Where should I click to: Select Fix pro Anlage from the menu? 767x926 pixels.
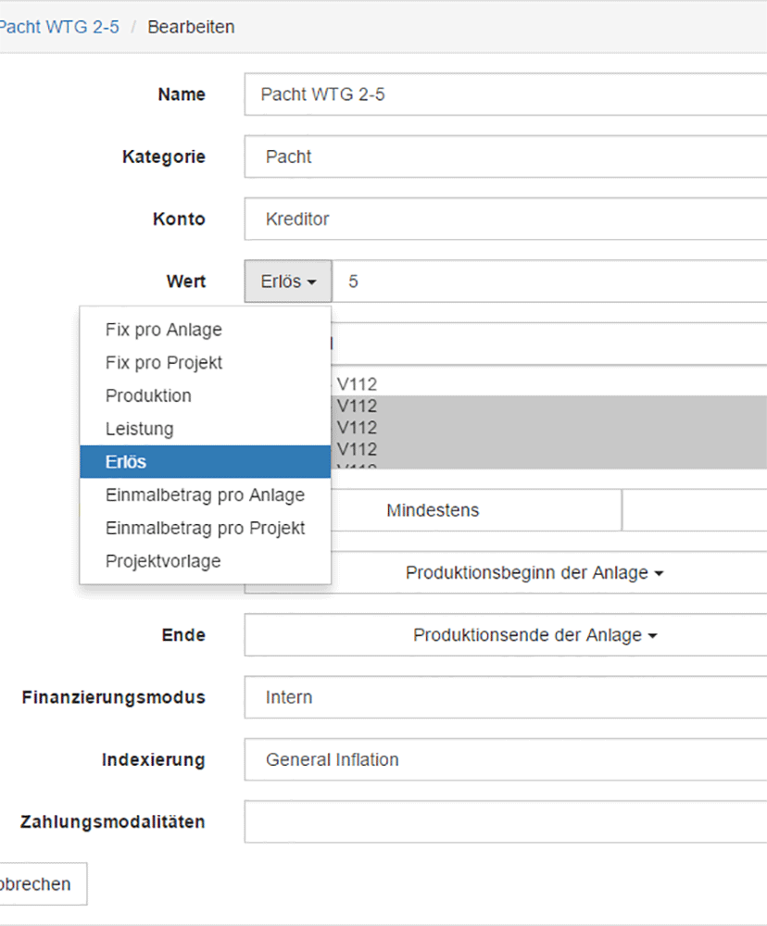pos(164,330)
